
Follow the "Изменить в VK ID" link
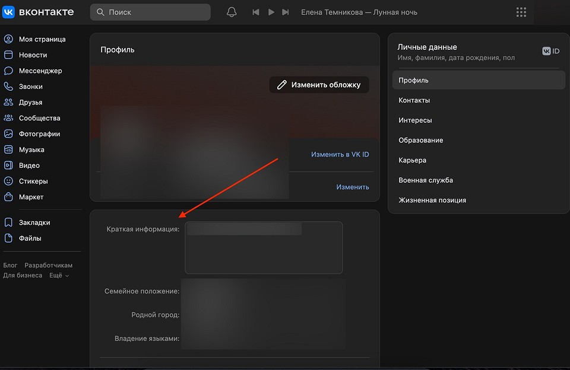pos(340,154)
